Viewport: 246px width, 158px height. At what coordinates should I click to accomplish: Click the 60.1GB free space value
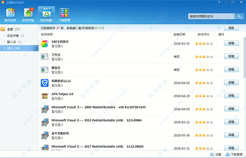tap(100, 28)
